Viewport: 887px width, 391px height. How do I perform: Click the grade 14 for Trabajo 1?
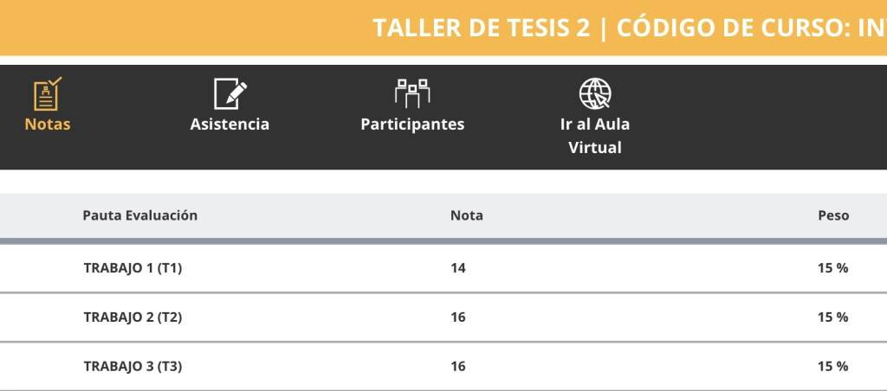pyautogui.click(x=458, y=268)
